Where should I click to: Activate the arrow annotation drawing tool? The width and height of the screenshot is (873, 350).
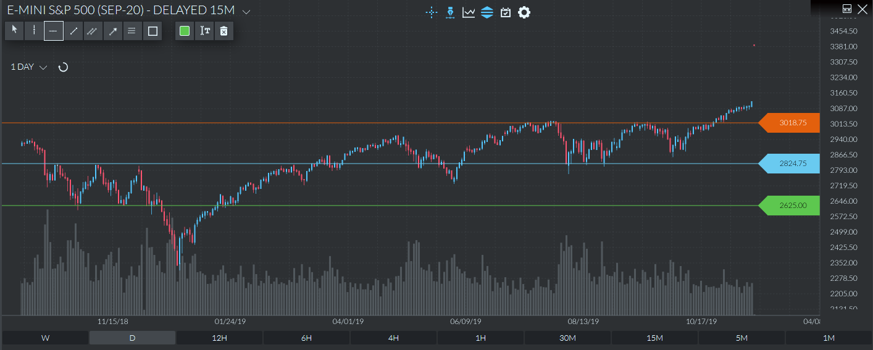pyautogui.click(x=113, y=31)
